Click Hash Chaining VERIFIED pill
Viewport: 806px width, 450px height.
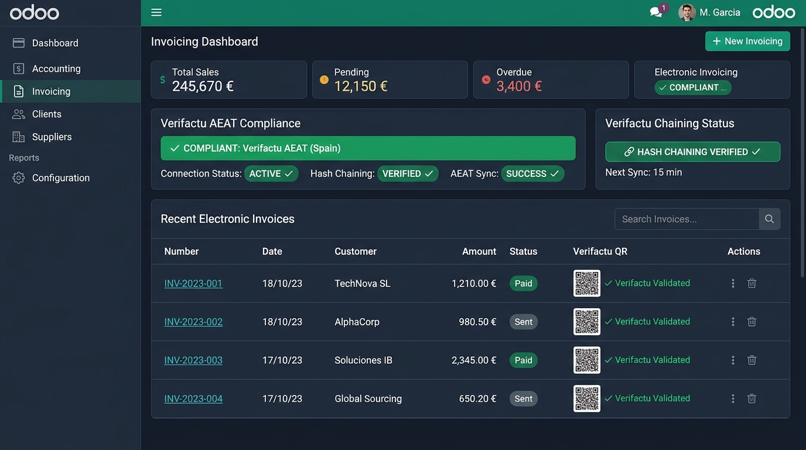click(x=408, y=174)
